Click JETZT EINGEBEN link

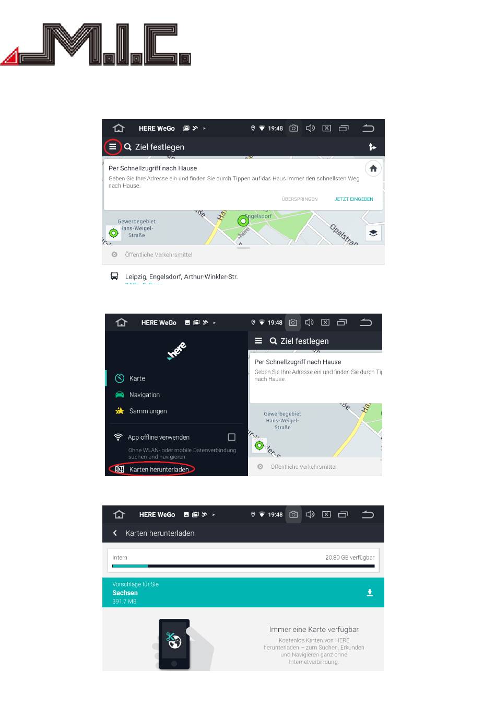point(353,199)
